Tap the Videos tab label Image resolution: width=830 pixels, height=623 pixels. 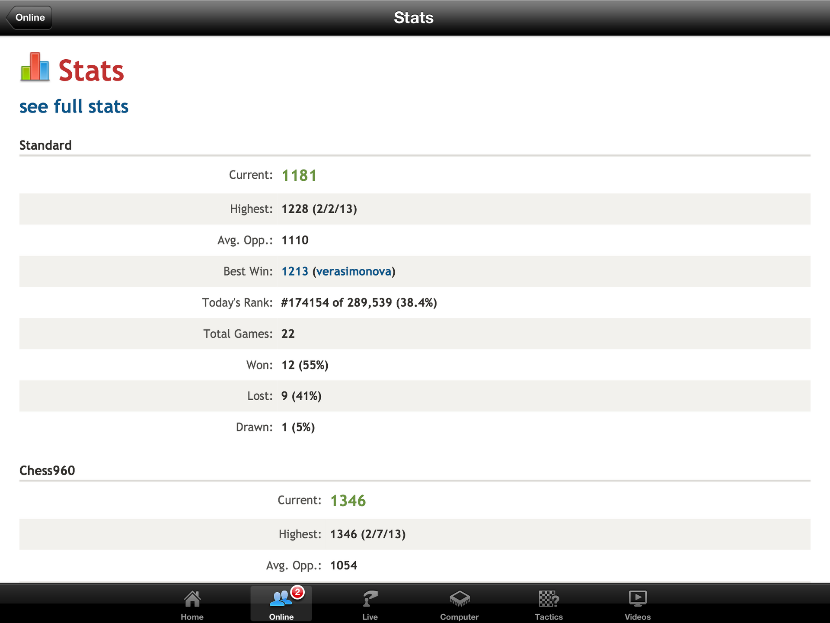638,617
